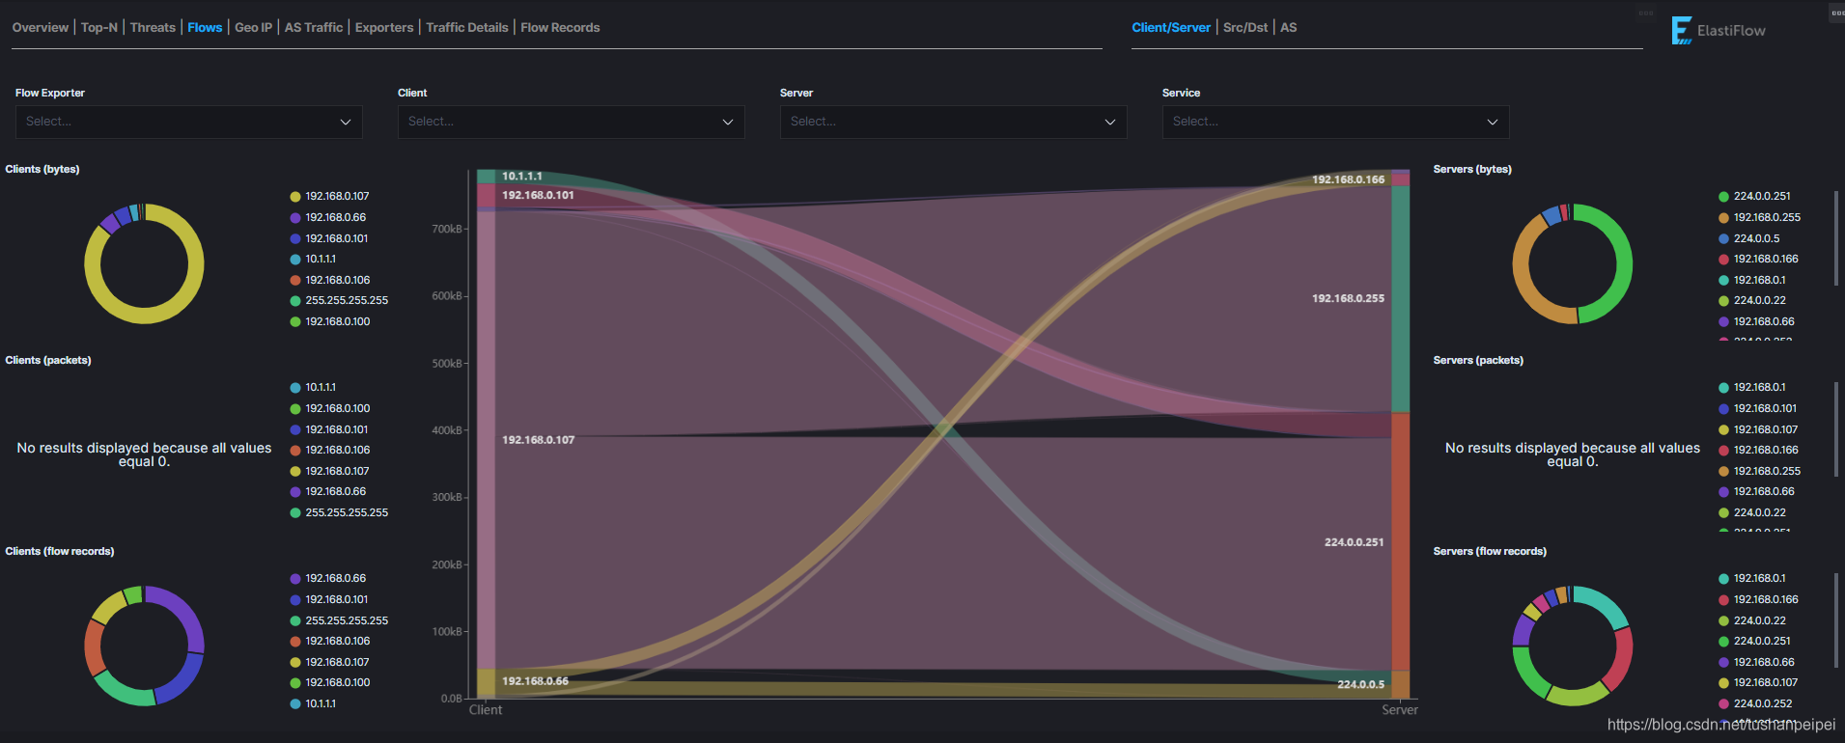Click the 192.168.0.255 server node in Sankey
The height and width of the screenshot is (743, 1845).
(x=1400, y=299)
